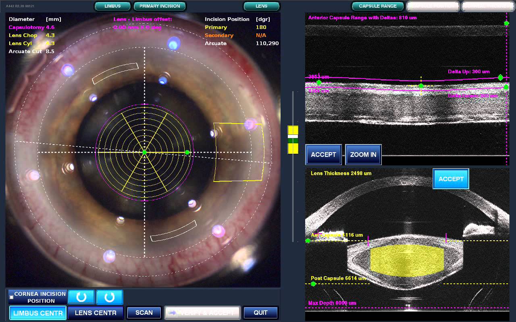Click the Quit button
Screen dimensions: 516x322
260,313
